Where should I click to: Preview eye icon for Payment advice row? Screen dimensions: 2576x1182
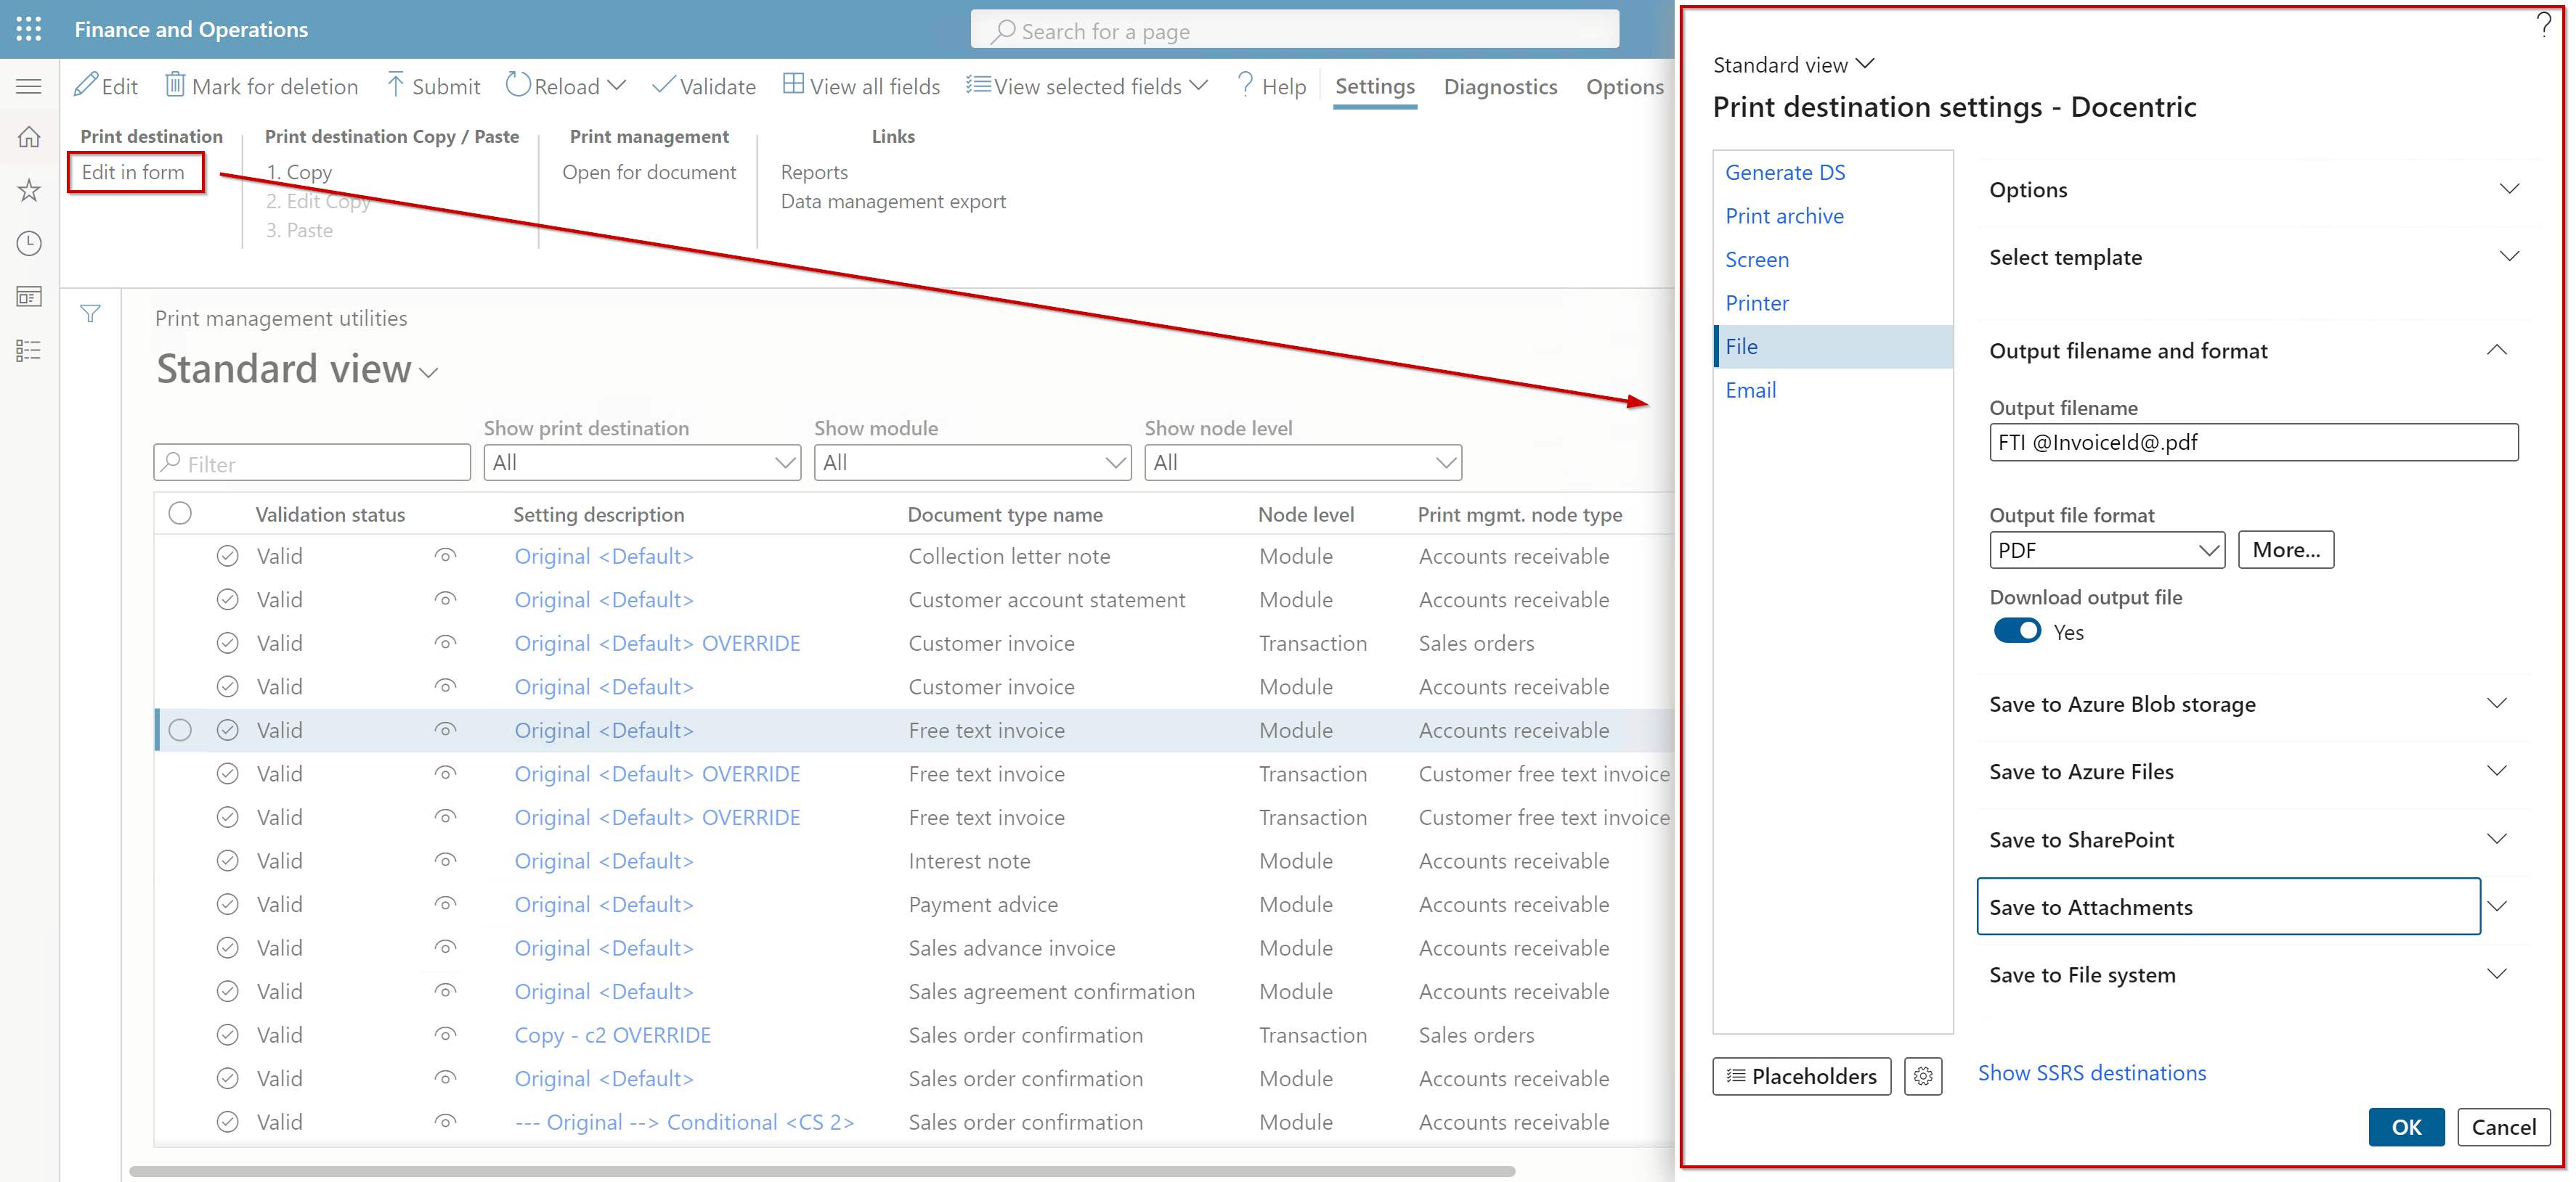point(445,904)
